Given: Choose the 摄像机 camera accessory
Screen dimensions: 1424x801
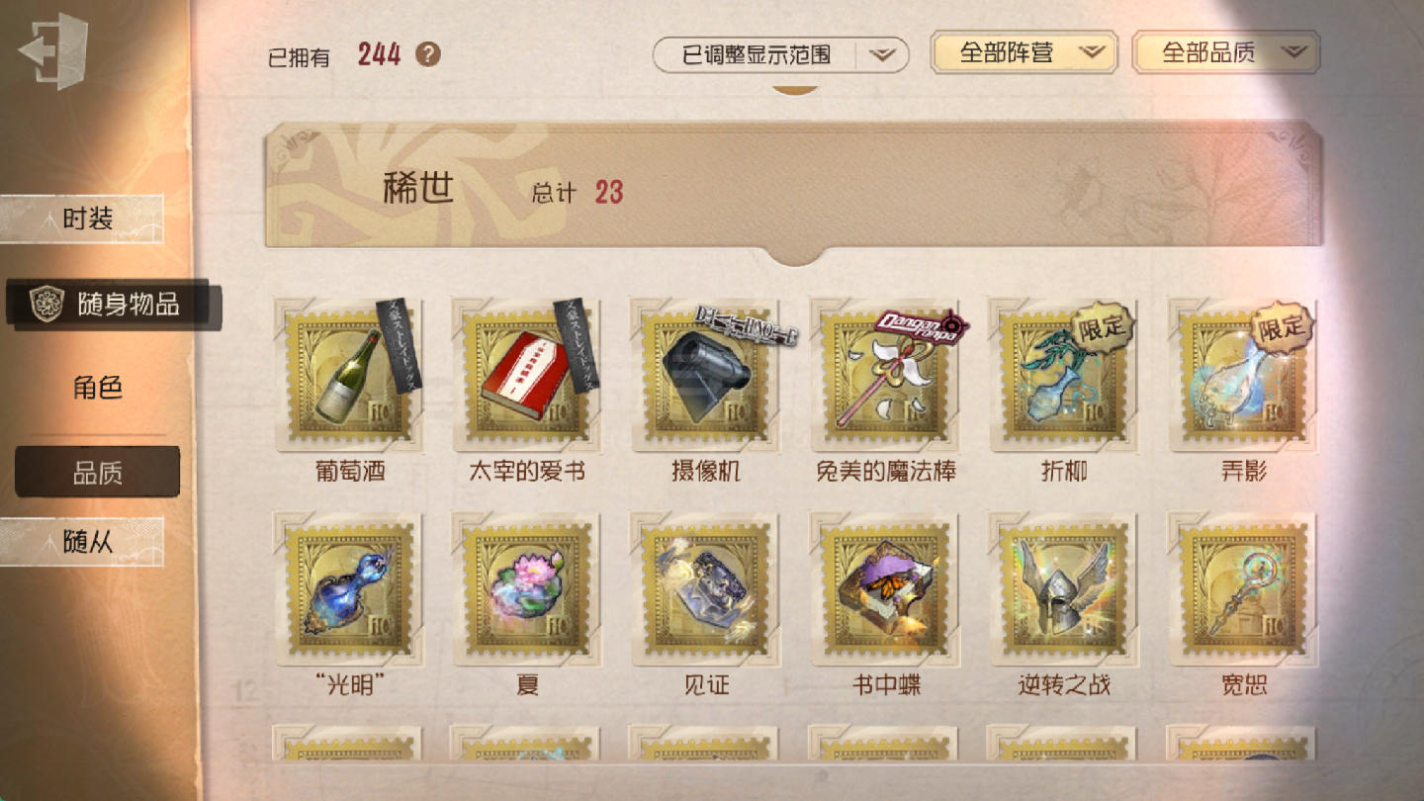Looking at the screenshot, I should pos(705,377).
